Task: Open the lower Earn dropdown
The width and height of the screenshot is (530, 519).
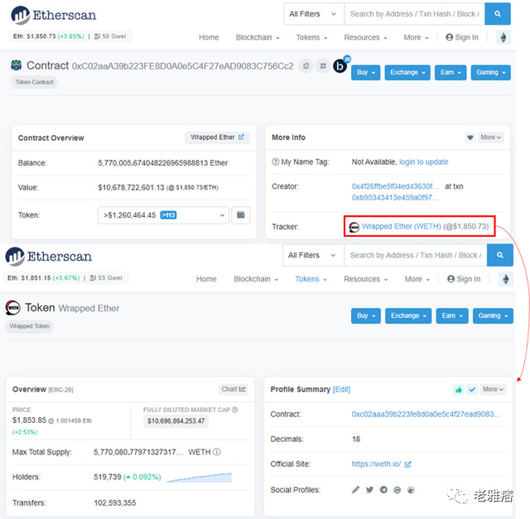Action: tap(452, 315)
